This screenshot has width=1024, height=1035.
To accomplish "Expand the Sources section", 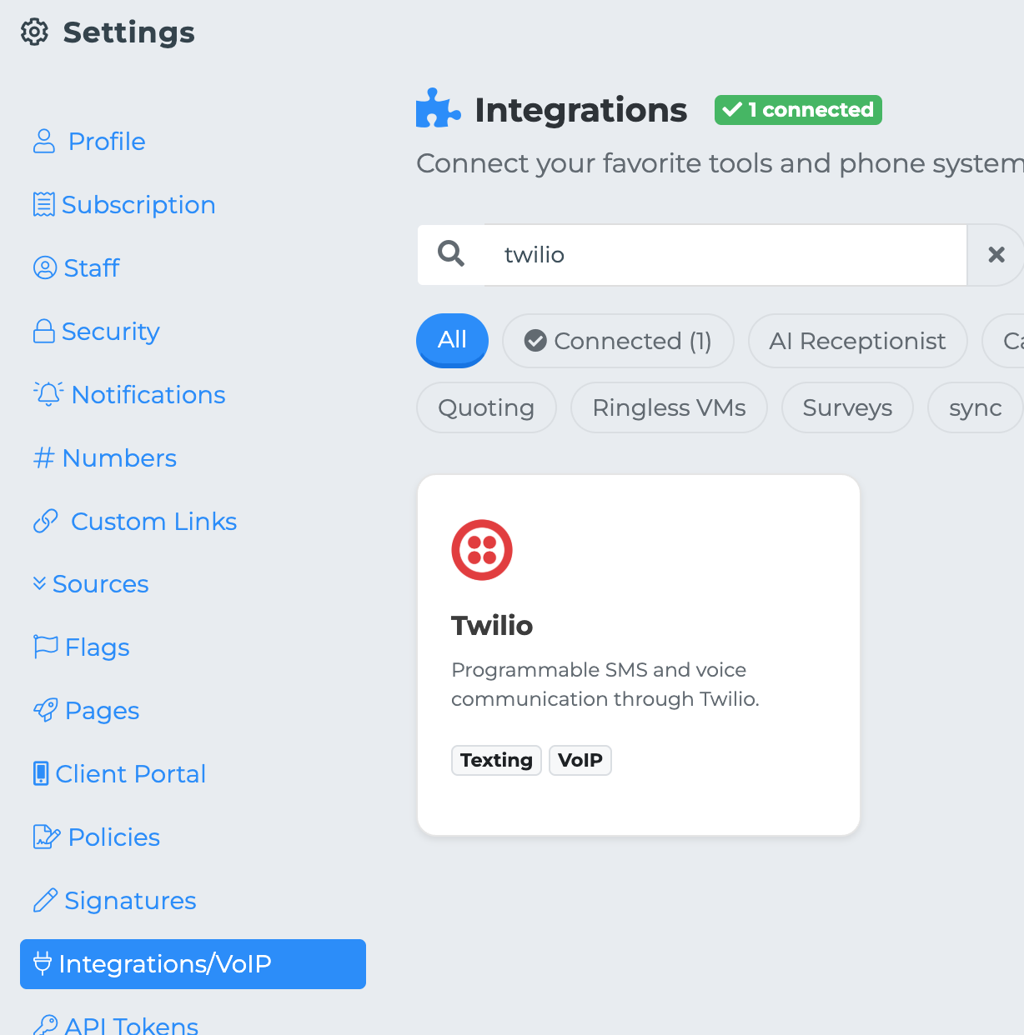I will [91, 584].
